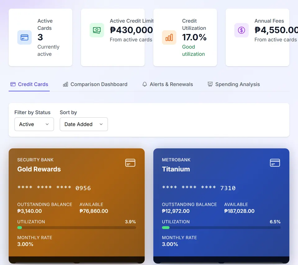
Task: Click the Active Cards credit card icon
Action: 24,37
